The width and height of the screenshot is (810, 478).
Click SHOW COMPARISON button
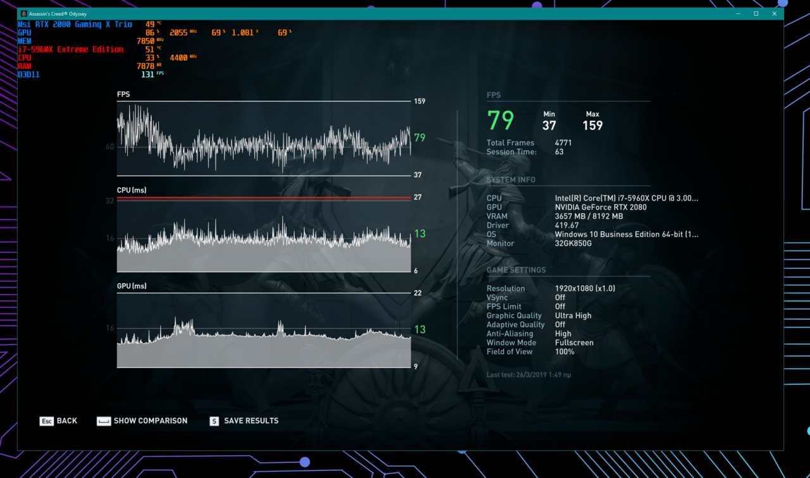[142, 421]
